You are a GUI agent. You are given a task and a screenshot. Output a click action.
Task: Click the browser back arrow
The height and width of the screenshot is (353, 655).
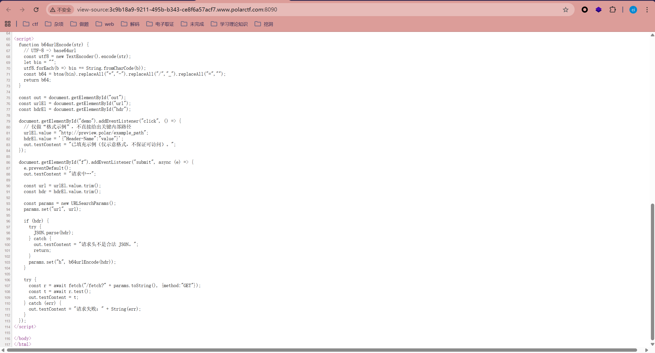pyautogui.click(x=8, y=10)
